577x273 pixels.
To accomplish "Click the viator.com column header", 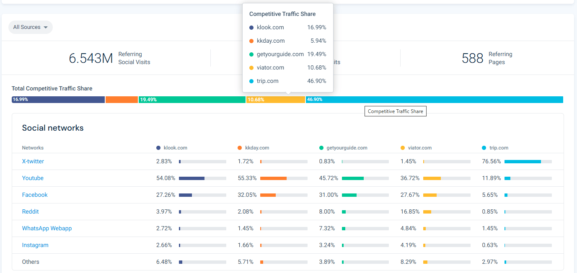I will [416, 148].
